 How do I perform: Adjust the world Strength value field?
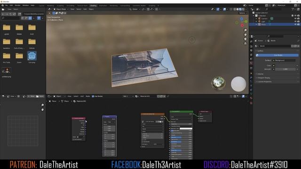coord(285,69)
